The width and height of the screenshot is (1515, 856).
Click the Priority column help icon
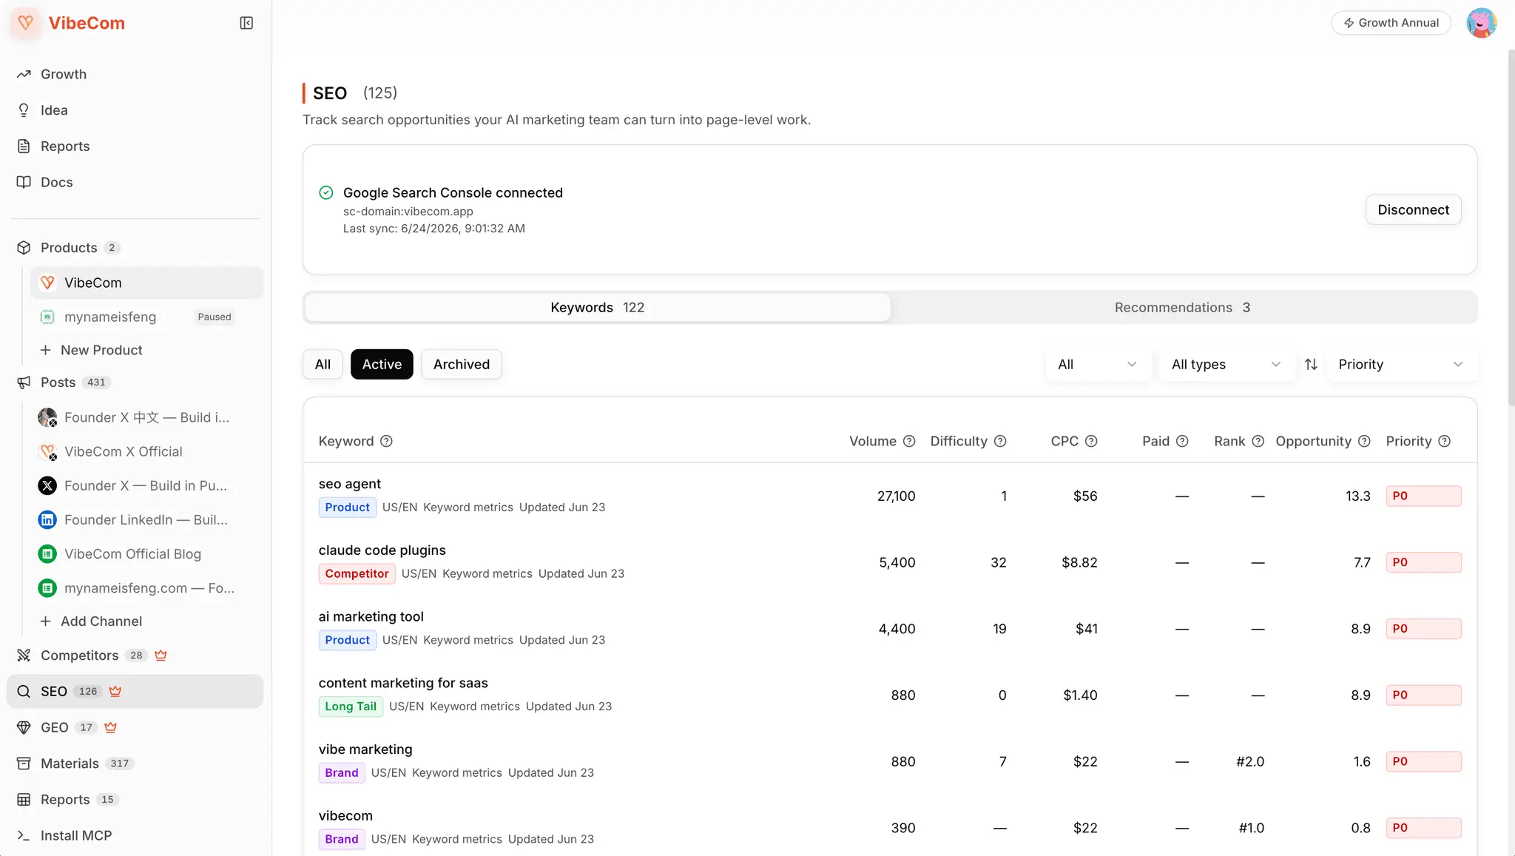[x=1444, y=442]
